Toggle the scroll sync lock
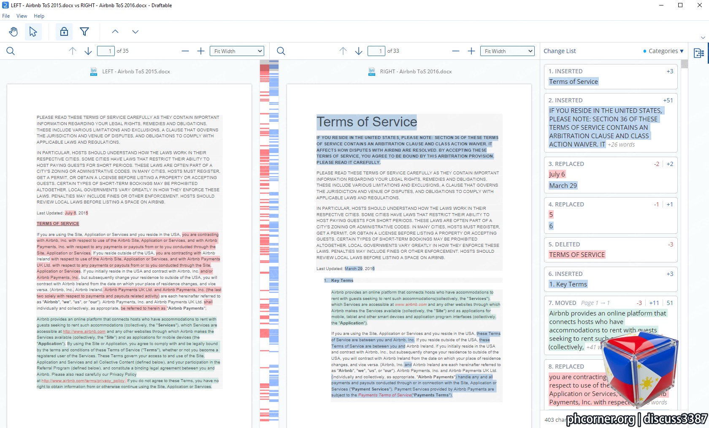This screenshot has height=428, width=709. (x=64, y=32)
